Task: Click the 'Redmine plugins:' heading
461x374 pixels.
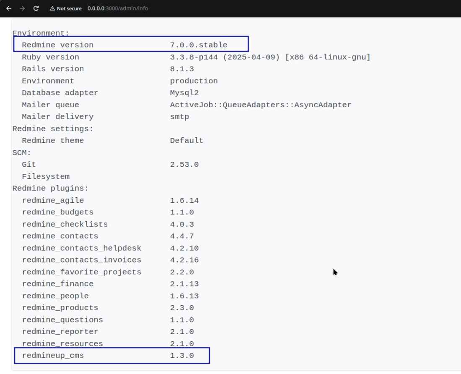Action: [x=50, y=188]
